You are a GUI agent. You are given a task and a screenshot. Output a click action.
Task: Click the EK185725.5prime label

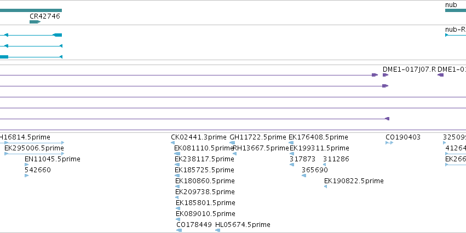[204, 170]
